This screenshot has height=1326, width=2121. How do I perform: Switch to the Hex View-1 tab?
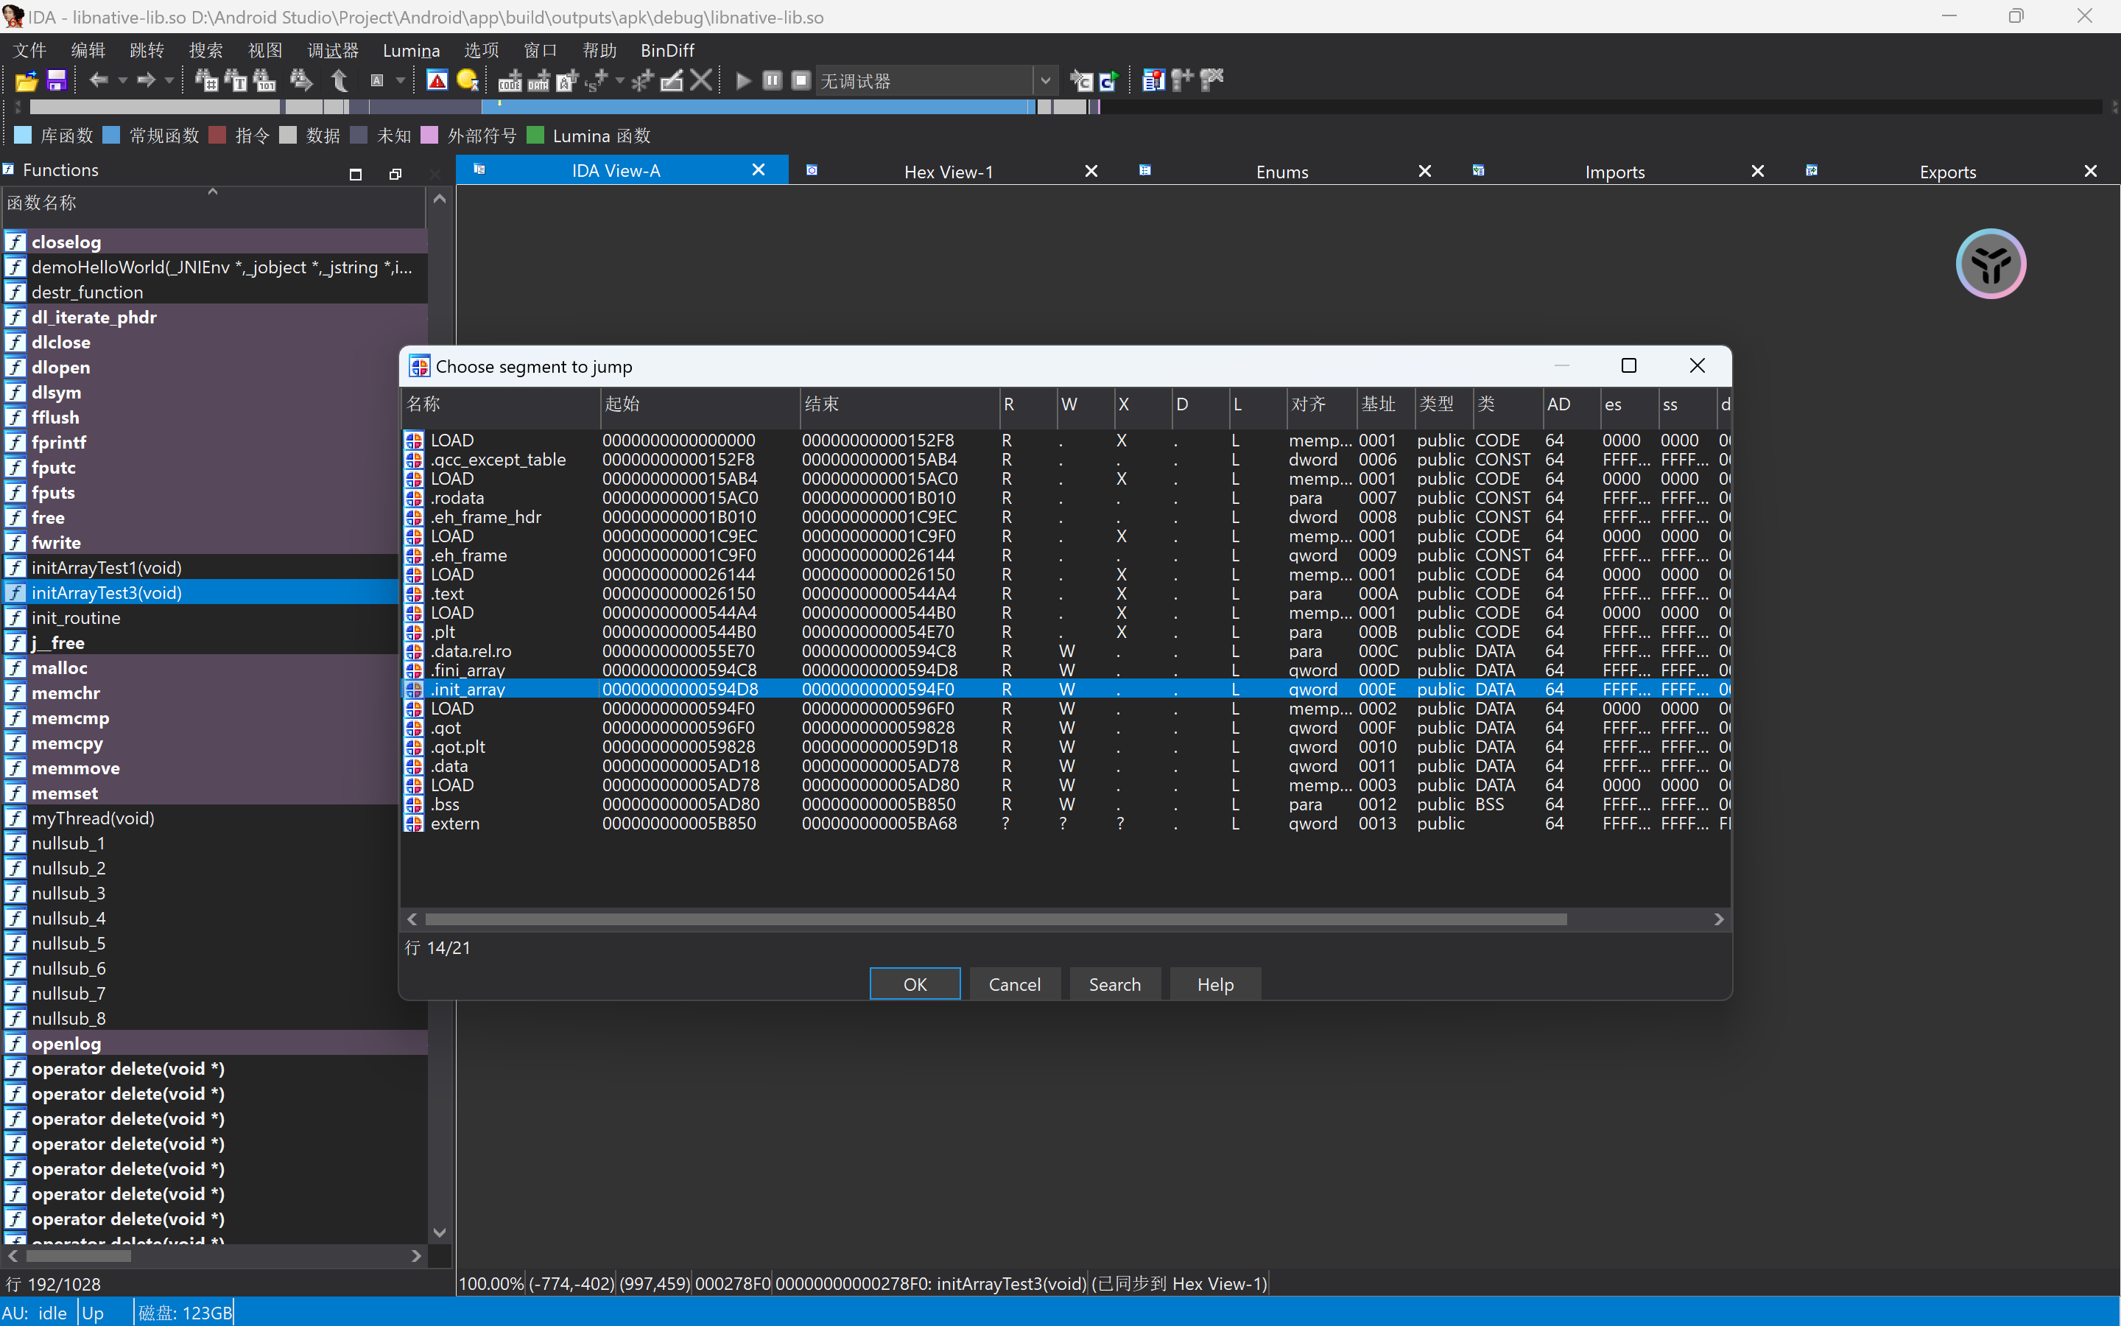point(949,172)
